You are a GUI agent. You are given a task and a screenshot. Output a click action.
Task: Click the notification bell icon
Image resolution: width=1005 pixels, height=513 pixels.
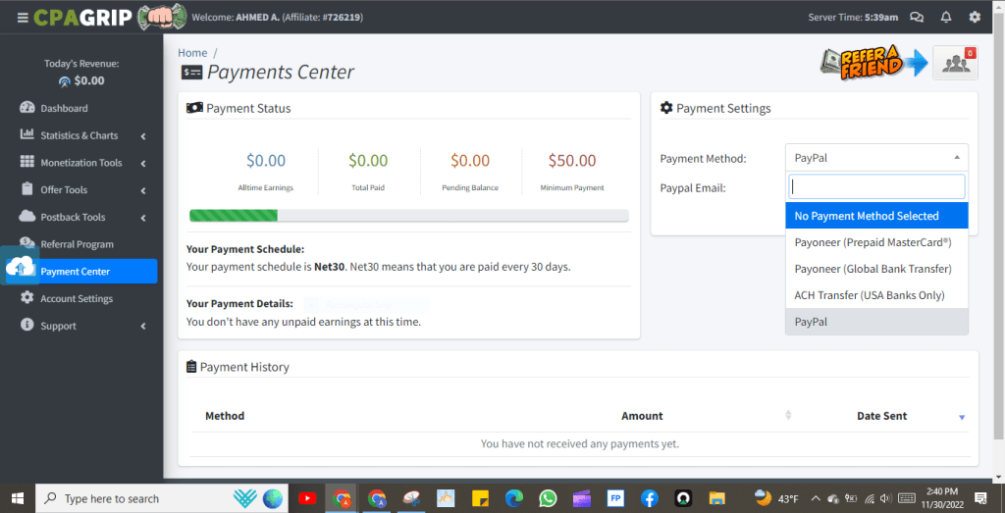point(946,17)
